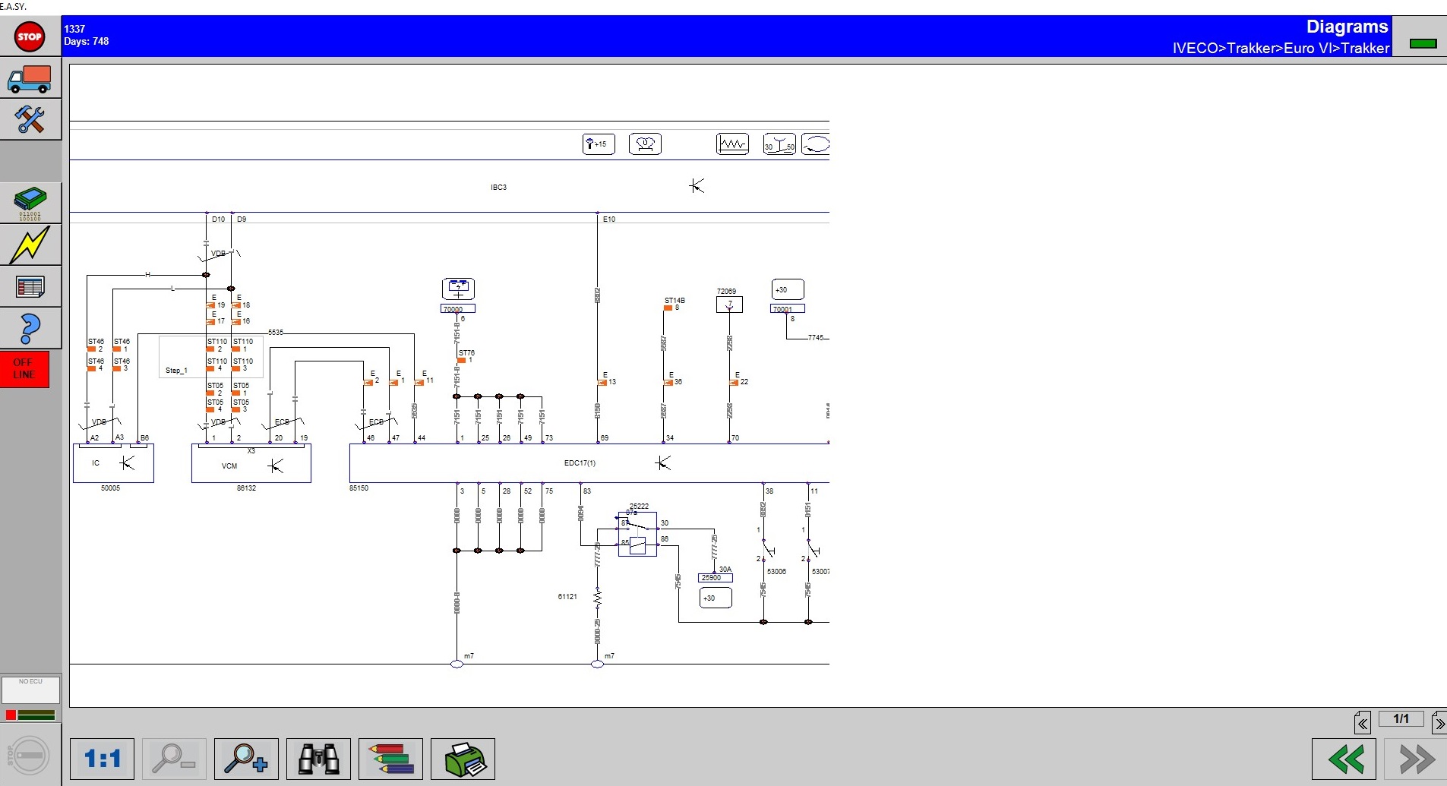
Task: Open the colored pencils legend icon
Action: point(390,759)
